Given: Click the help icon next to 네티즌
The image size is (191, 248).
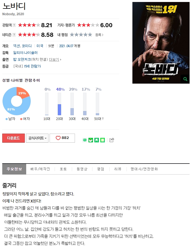Looking at the screenshot, I should click(14, 35).
